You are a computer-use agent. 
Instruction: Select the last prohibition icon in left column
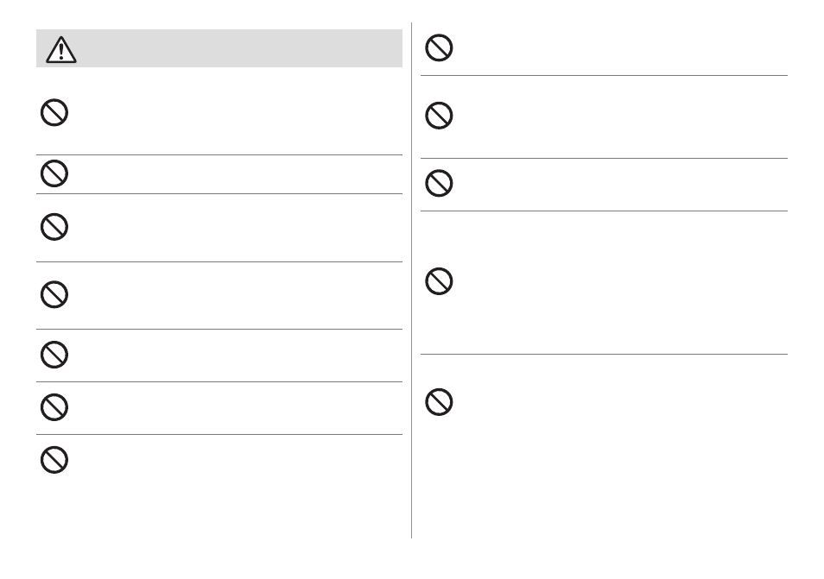pos(54,460)
